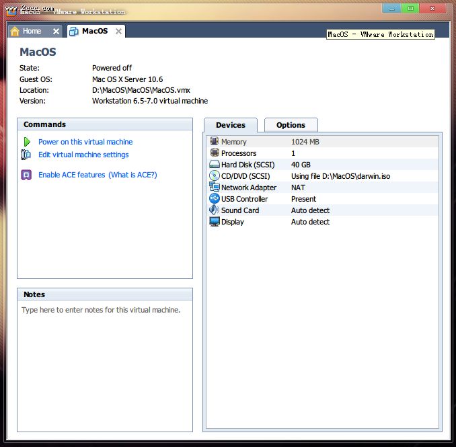Image resolution: width=456 pixels, height=447 pixels.
Task: Open the What is ACE? help link
Action: [x=132, y=175]
